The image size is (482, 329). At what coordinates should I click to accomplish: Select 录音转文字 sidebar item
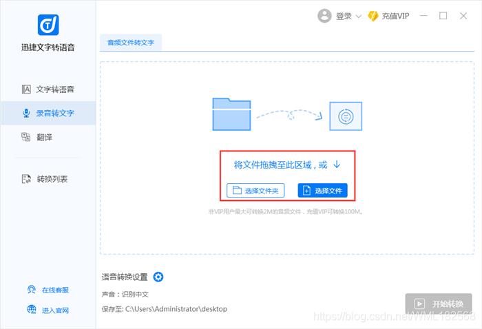pyautogui.click(x=48, y=113)
